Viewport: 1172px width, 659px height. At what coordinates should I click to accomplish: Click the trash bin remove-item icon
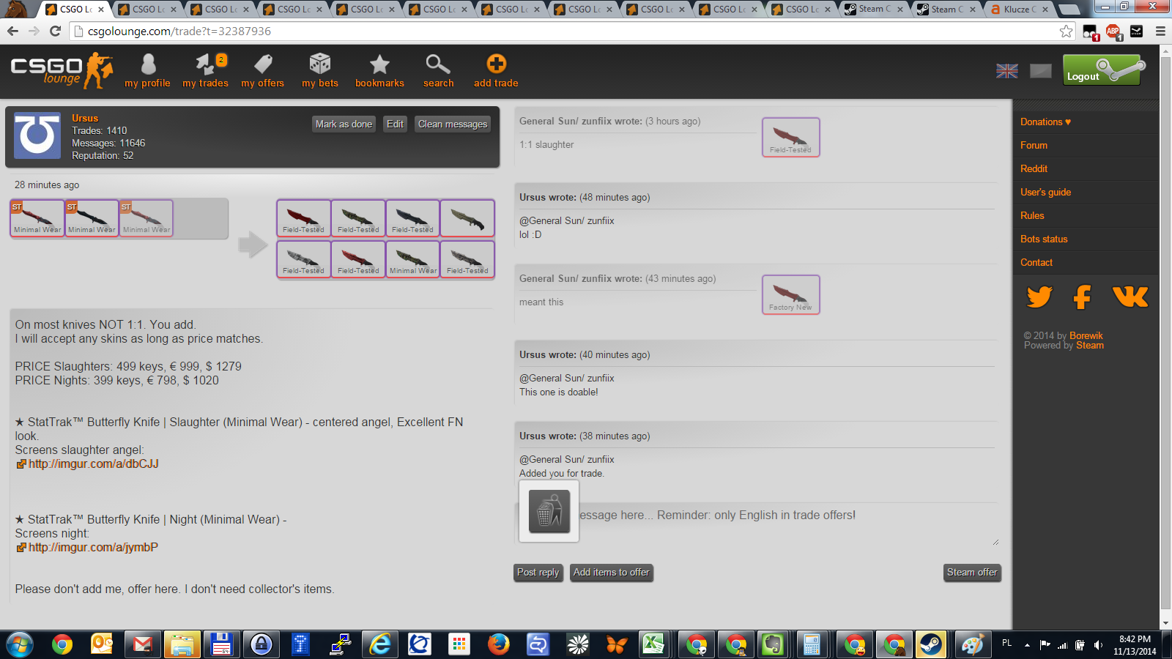point(549,512)
